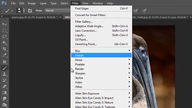Image resolution: width=192 pixels, height=108 pixels.
Task: Open the Type menu
Action: (x=53, y=3)
